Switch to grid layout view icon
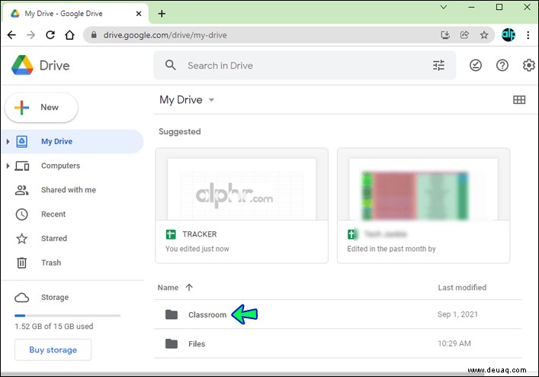This screenshot has width=539, height=377. tap(519, 100)
